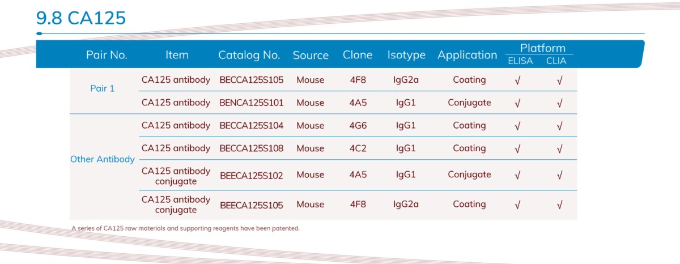Click the CLIA checkmark for BEECA125S105
Image resolution: width=680 pixels, height=264 pixels.
click(x=559, y=205)
